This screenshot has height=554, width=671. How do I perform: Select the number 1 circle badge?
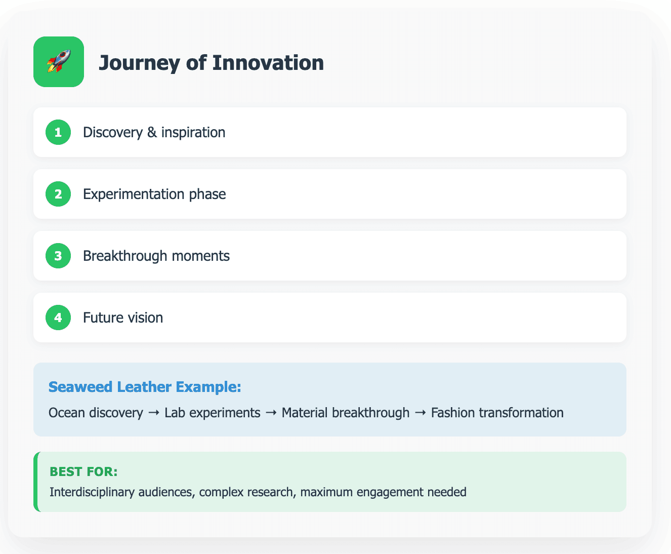pos(58,132)
